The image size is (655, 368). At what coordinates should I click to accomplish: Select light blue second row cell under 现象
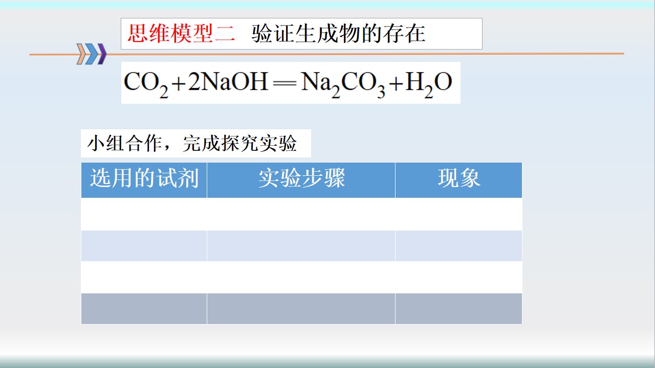click(x=458, y=246)
